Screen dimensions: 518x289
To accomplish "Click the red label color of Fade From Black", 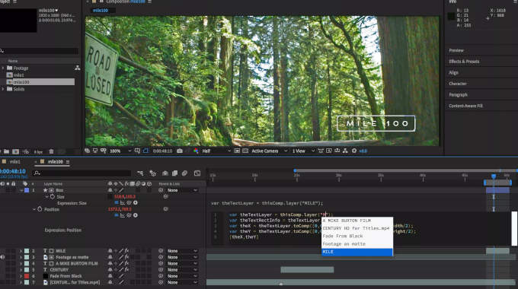I will [27, 276].
